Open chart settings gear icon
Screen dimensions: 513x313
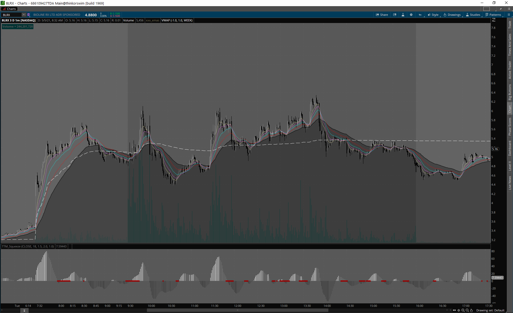click(x=411, y=15)
